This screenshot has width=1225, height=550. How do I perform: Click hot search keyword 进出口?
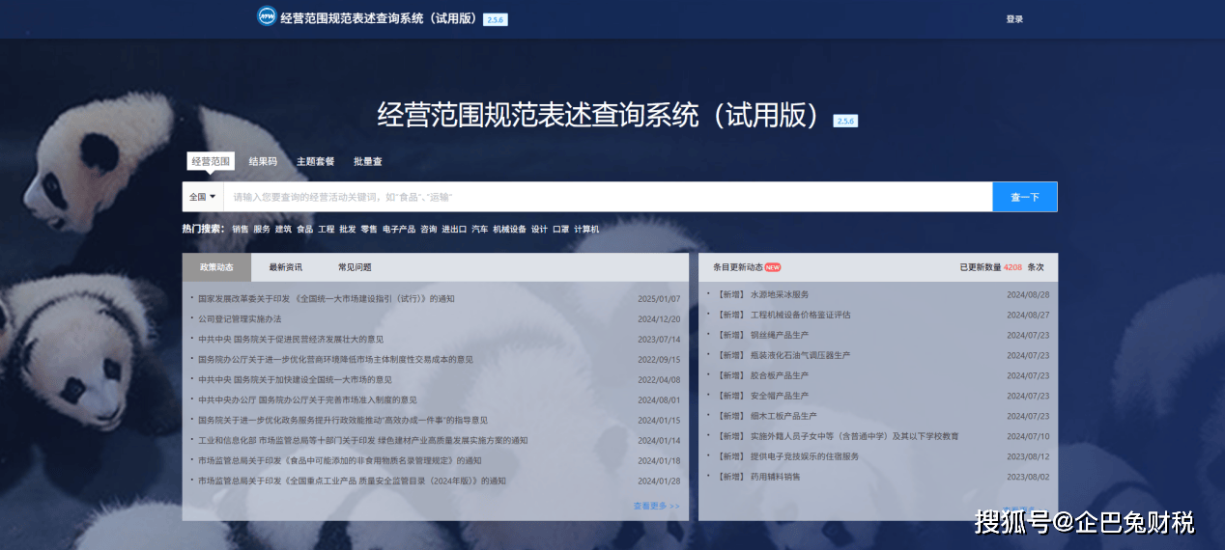(x=454, y=230)
